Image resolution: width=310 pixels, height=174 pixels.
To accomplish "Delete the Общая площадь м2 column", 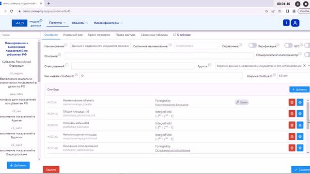I will click(292, 114).
